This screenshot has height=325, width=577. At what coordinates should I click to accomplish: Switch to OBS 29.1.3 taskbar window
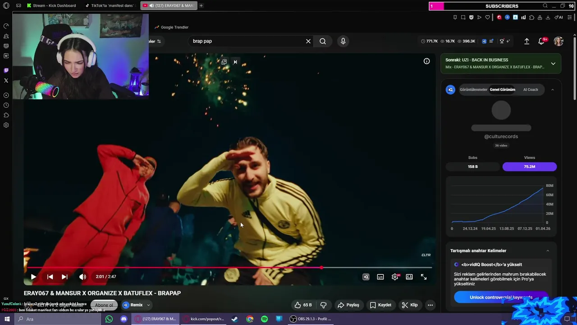[311, 319]
